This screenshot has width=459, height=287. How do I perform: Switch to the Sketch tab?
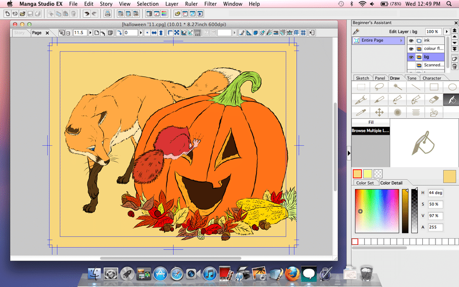click(x=363, y=78)
